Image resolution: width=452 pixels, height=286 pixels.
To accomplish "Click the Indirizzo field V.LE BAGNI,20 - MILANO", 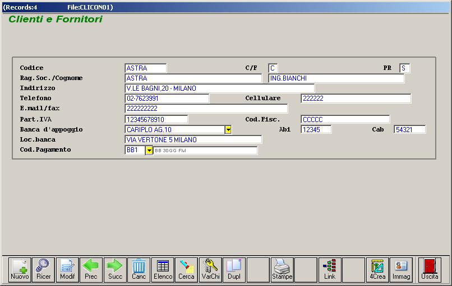I will click(220, 88).
